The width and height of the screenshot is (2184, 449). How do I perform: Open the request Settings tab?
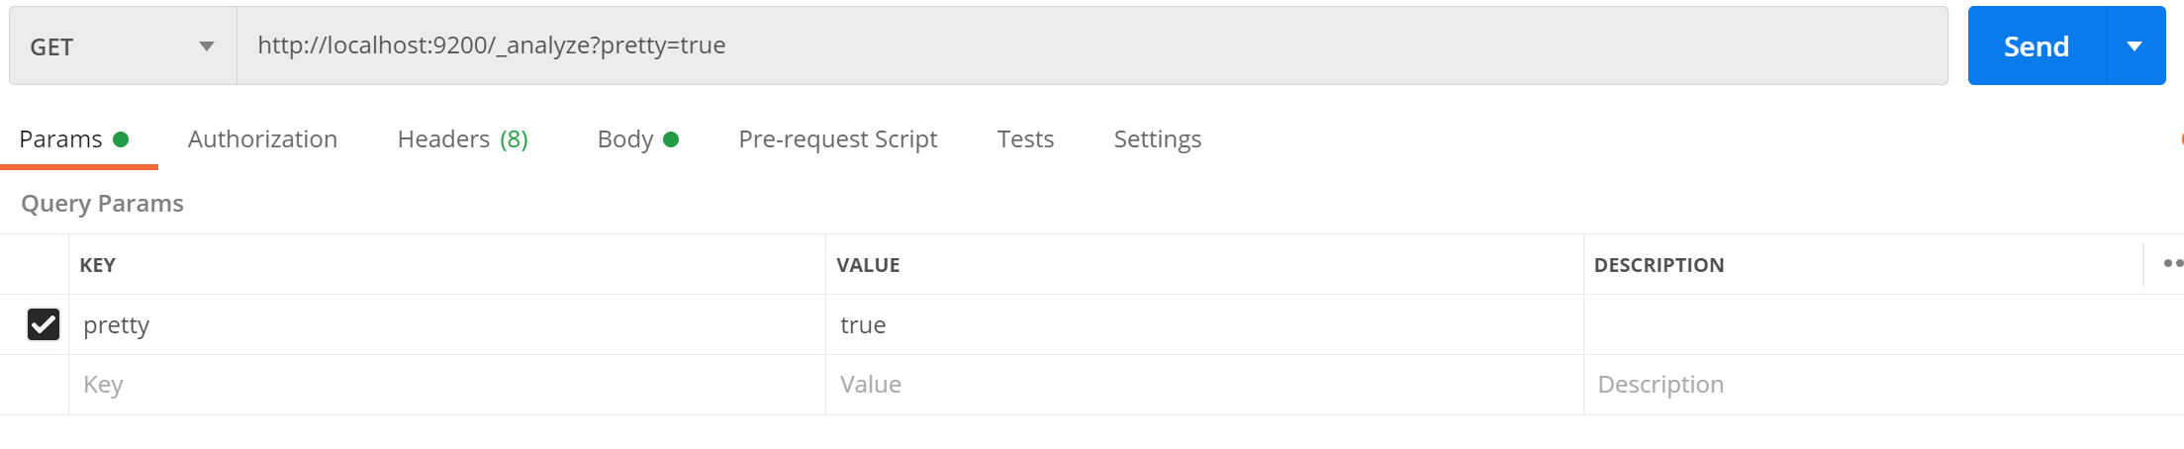(x=1158, y=139)
